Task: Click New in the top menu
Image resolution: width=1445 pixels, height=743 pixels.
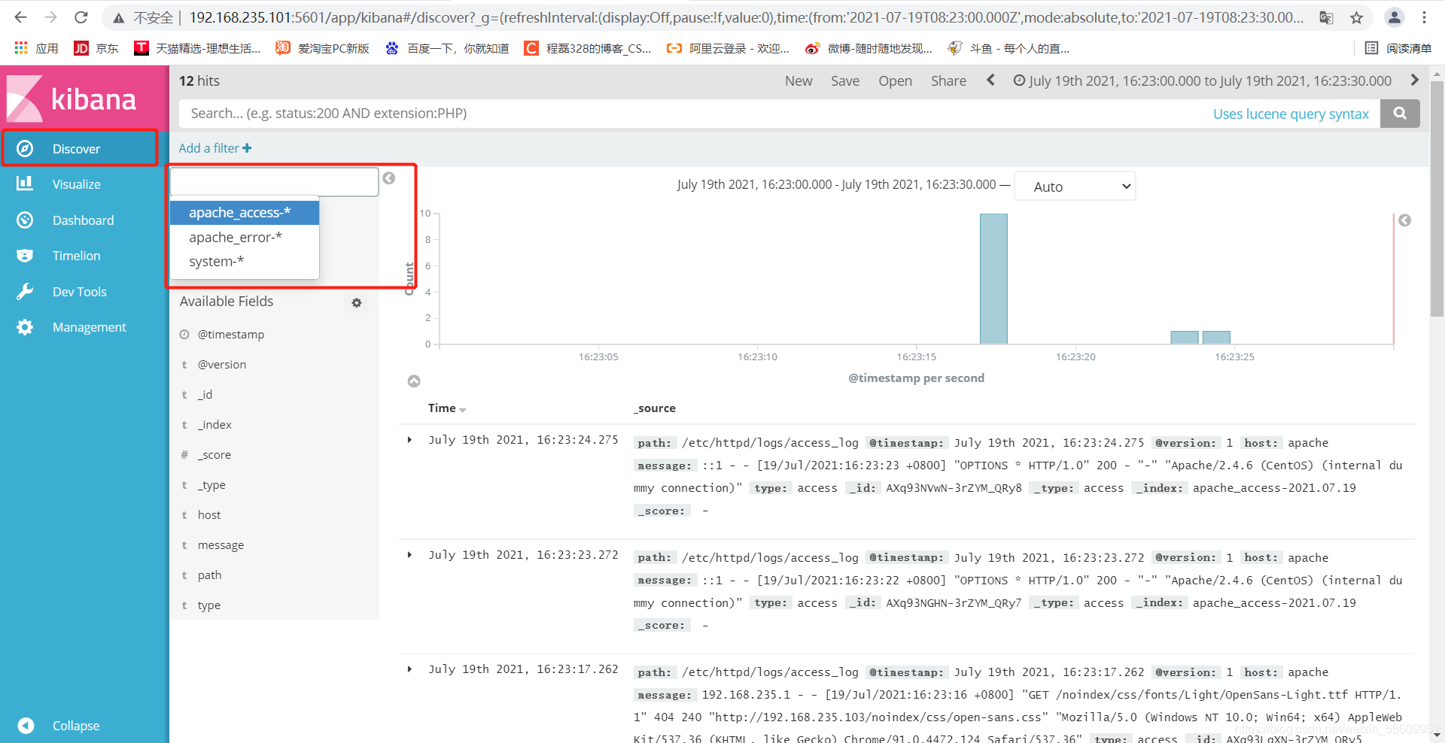Action: pyautogui.click(x=799, y=81)
